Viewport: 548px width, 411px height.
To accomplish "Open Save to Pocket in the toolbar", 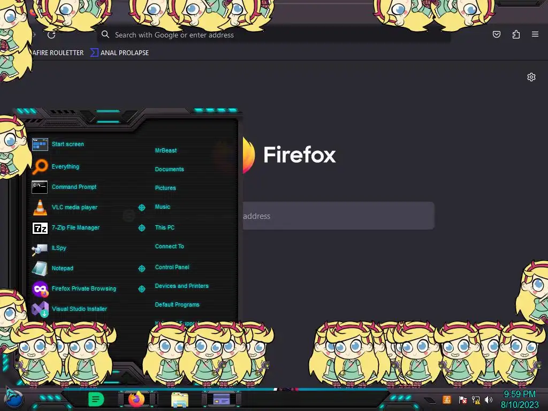I will [x=496, y=34].
